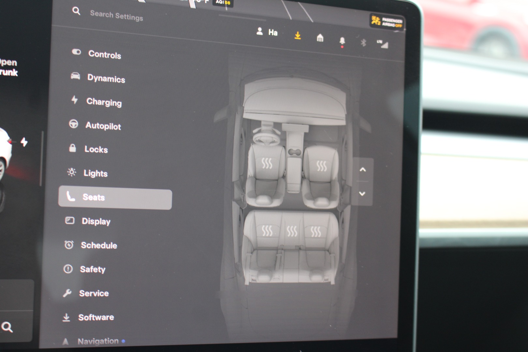Viewport: 528px width, 352px height.
Task: Click the Service wrench icon
Action: [x=67, y=293]
